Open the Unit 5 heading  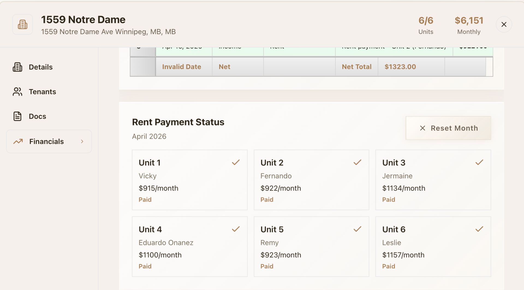point(272,229)
